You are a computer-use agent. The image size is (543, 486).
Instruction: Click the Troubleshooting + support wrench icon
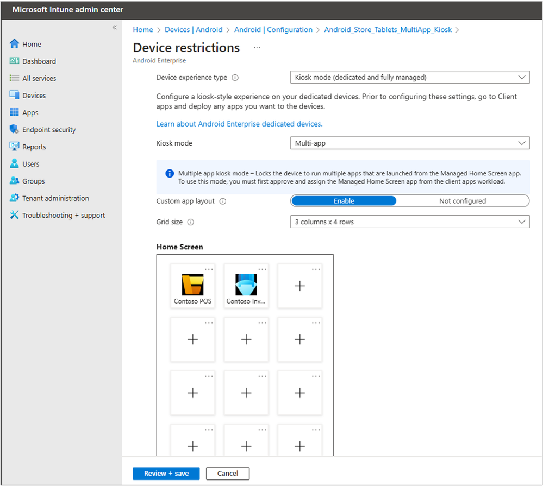click(x=14, y=215)
